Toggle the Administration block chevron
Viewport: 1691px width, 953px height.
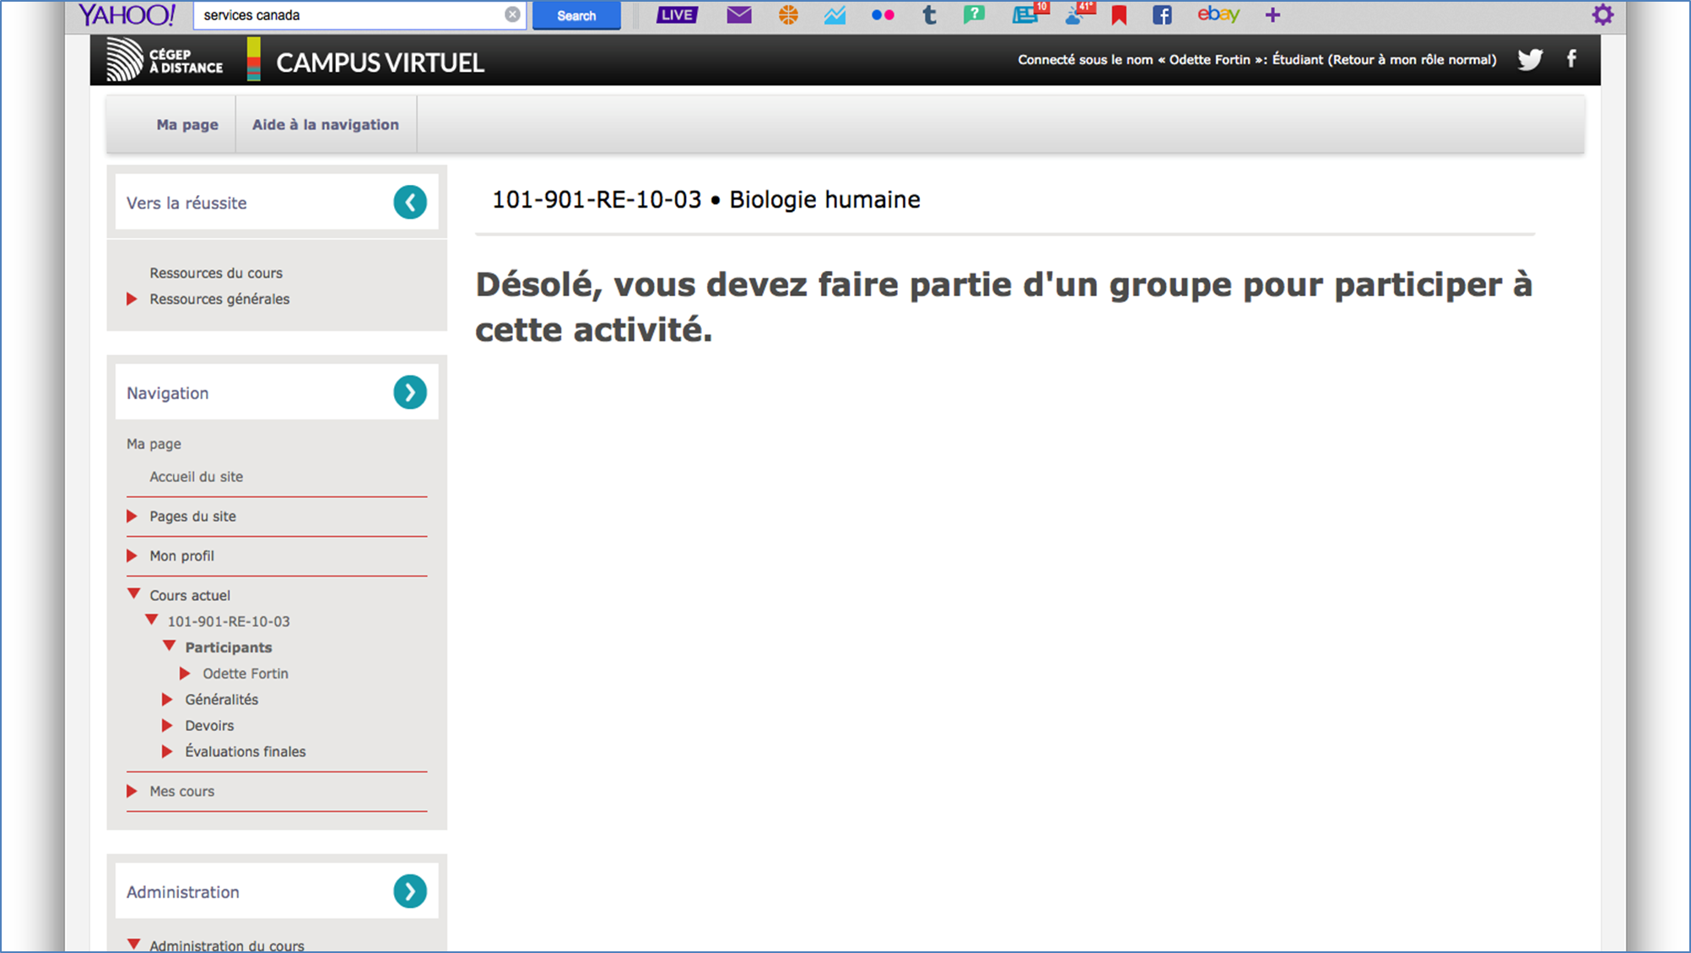(x=410, y=891)
